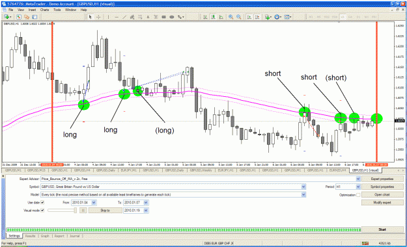Switch to the GBPUSD,Weekly chart tab
The width and height of the screenshot is (407, 247).
201,170
